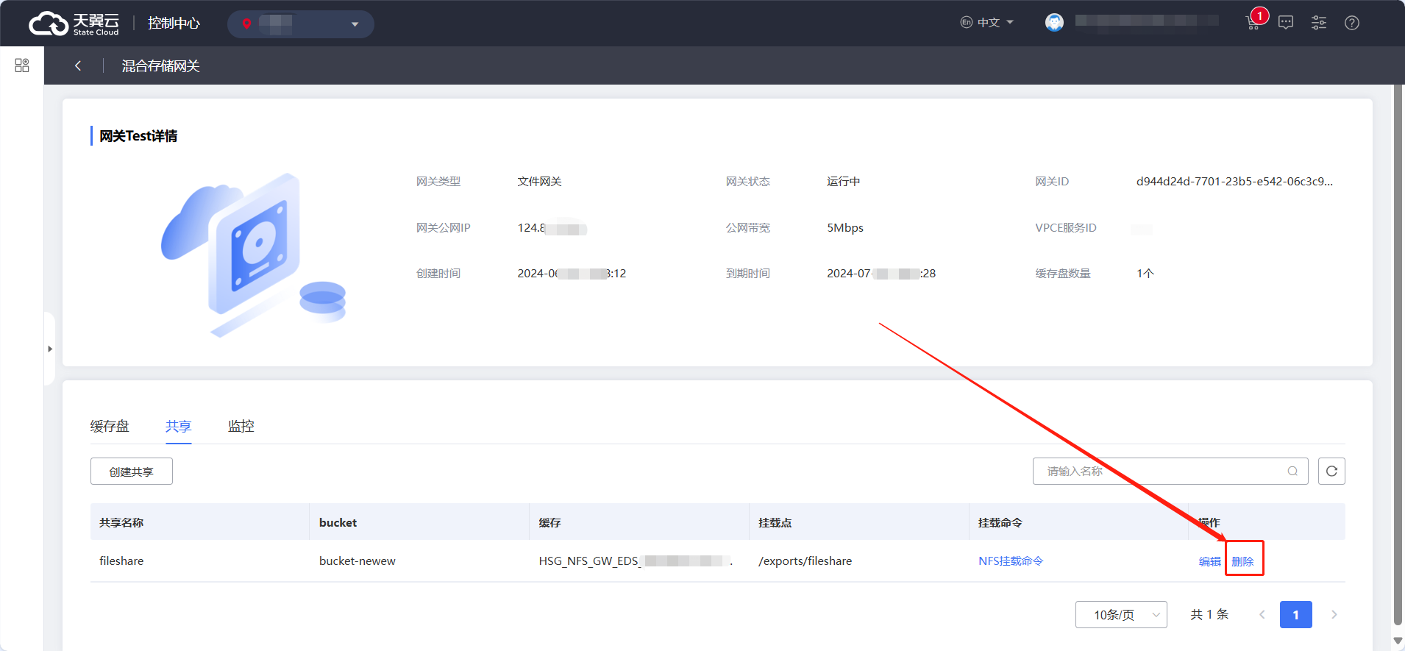The height and width of the screenshot is (651, 1405).
Task: Go to previous page arrow
Action: click(x=1262, y=614)
